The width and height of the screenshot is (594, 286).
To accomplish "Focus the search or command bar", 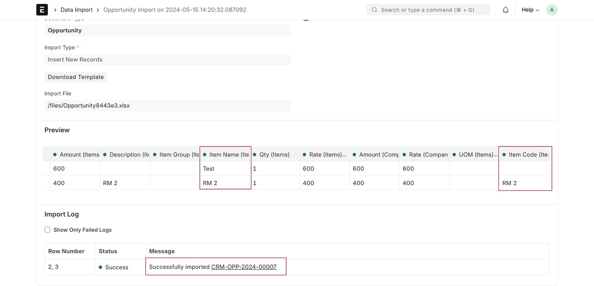I will click(428, 9).
